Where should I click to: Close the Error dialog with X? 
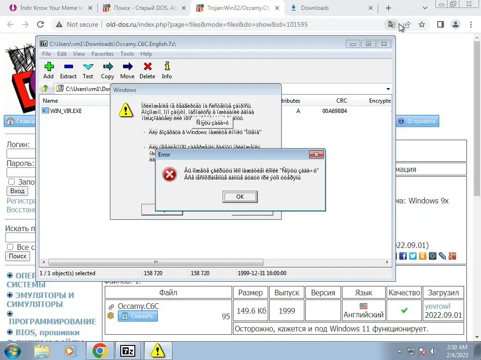click(x=316, y=155)
